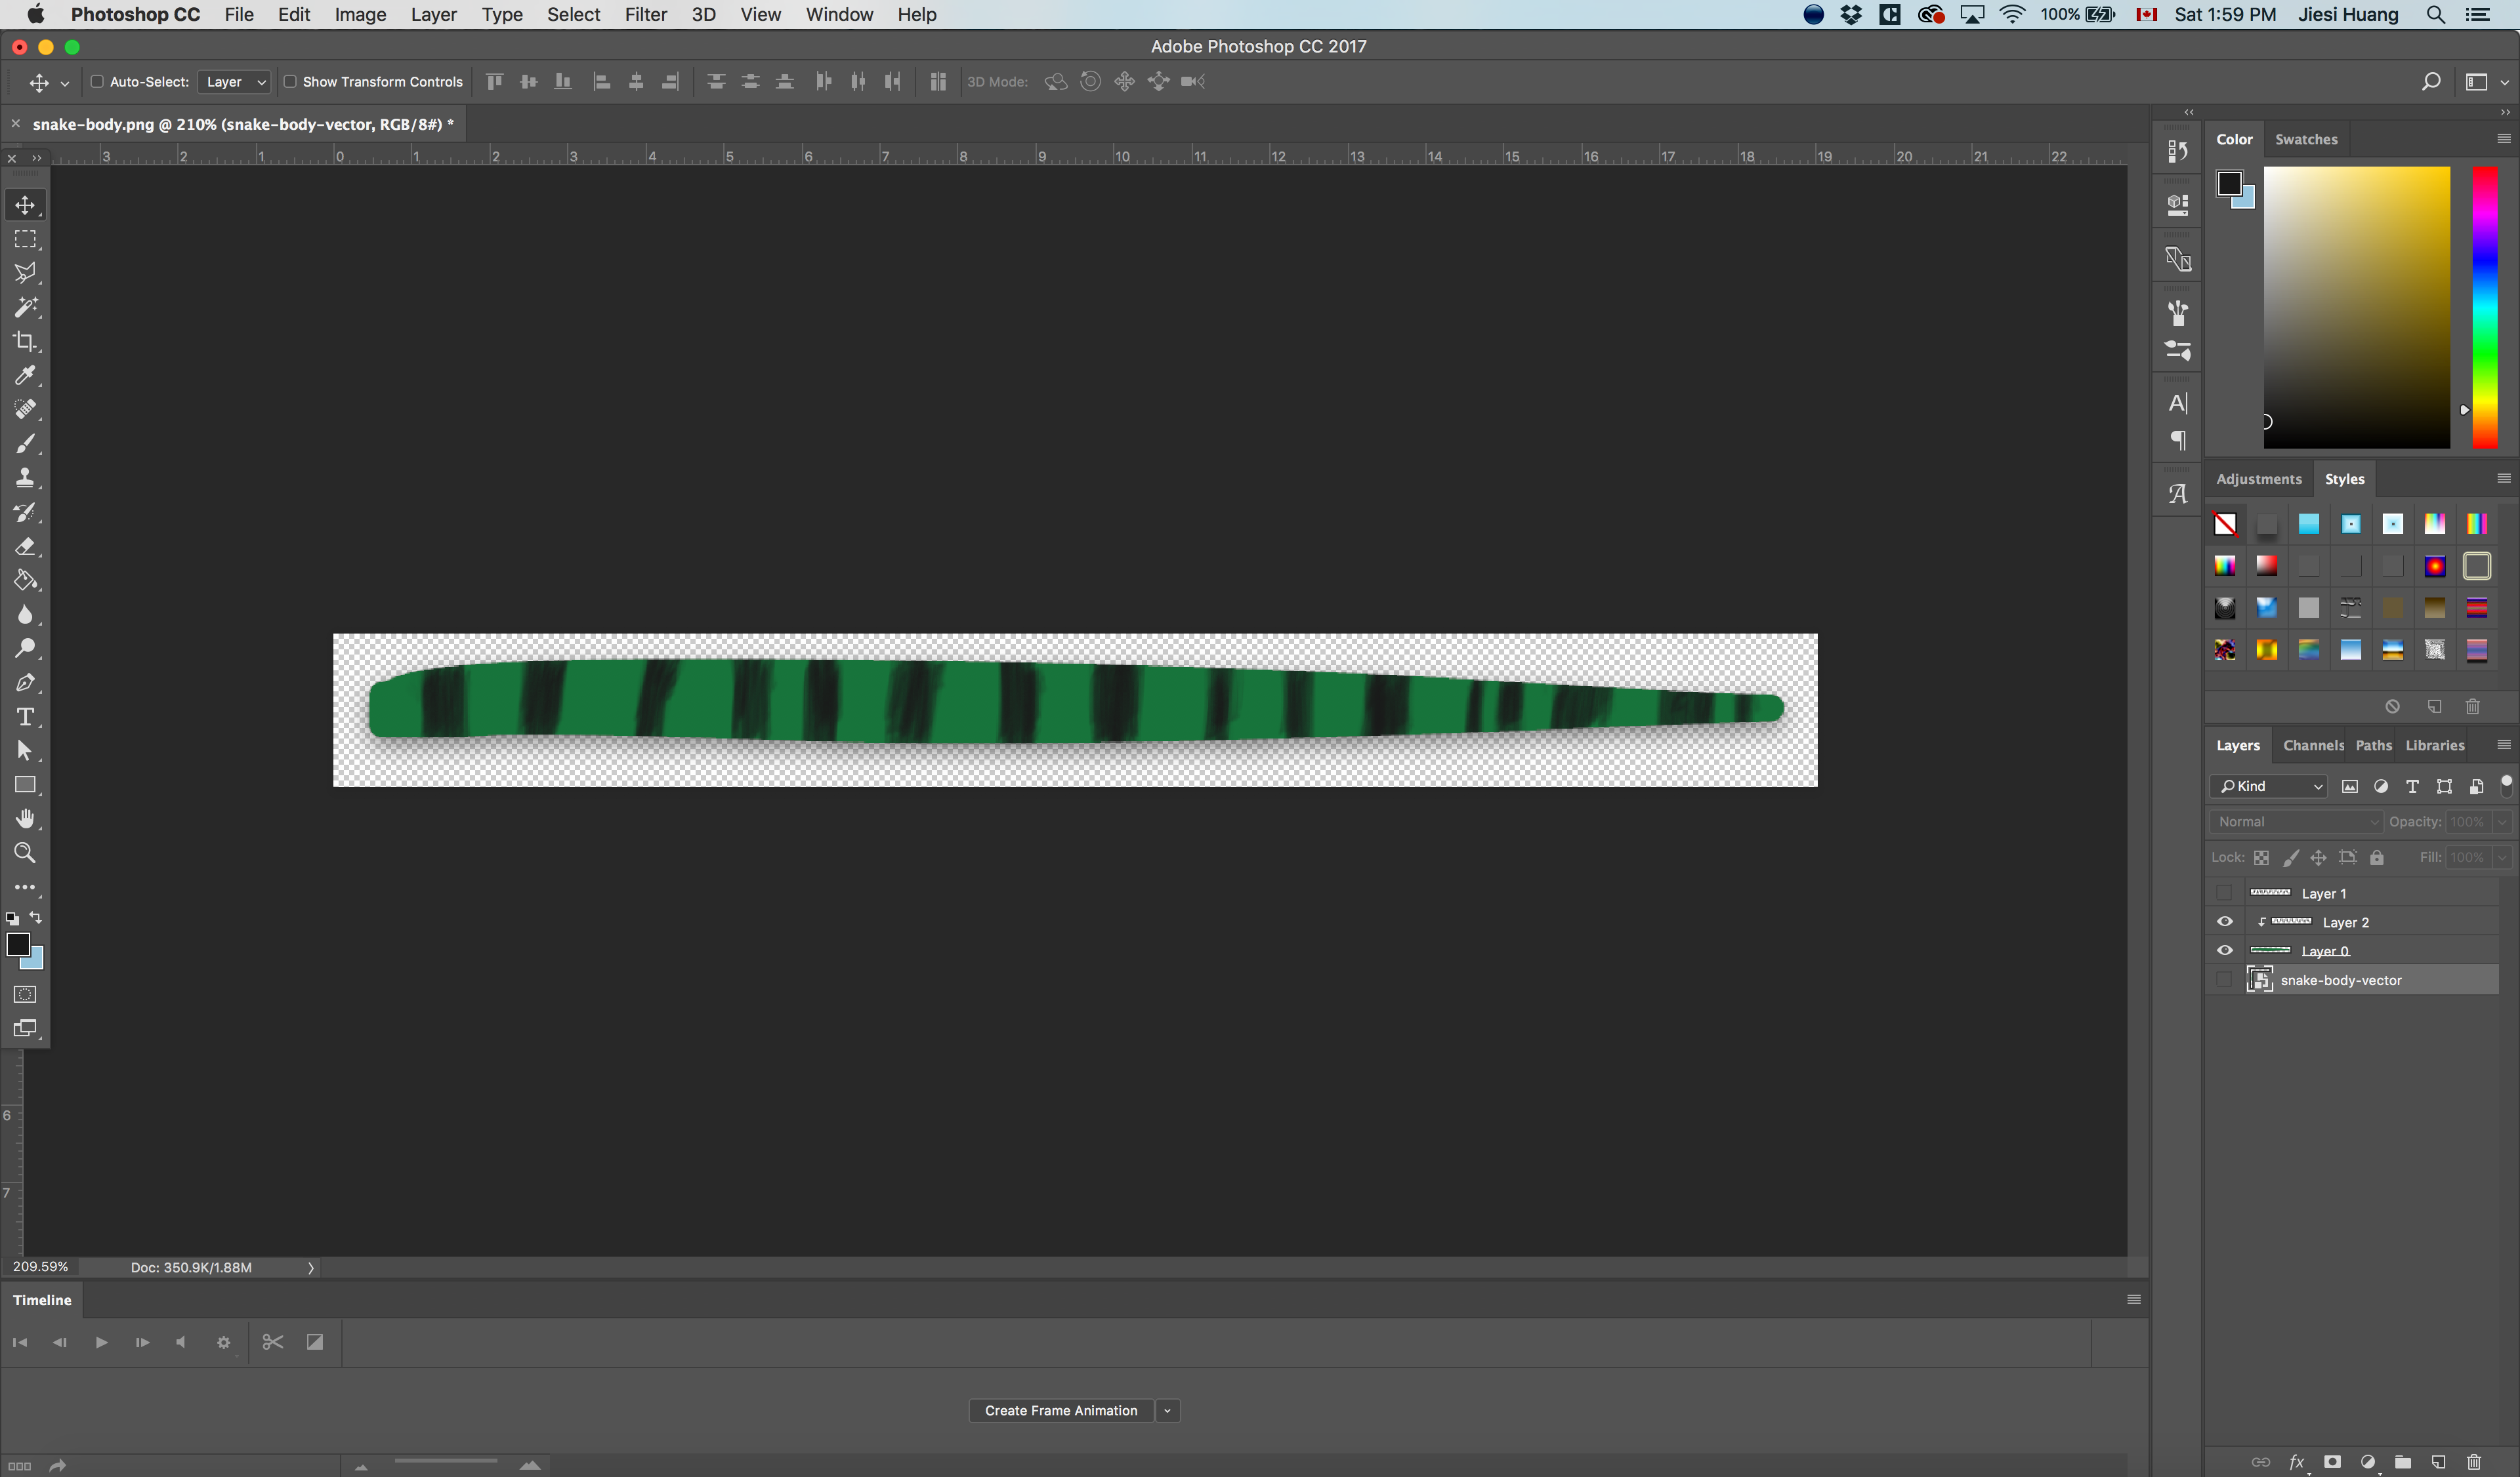Select the Rectangle shape tool

[25, 784]
